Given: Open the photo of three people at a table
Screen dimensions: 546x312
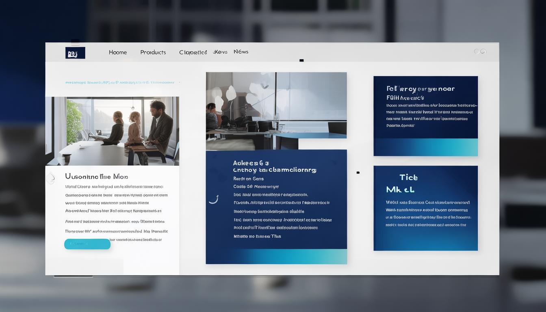Looking at the screenshot, I should [x=112, y=131].
